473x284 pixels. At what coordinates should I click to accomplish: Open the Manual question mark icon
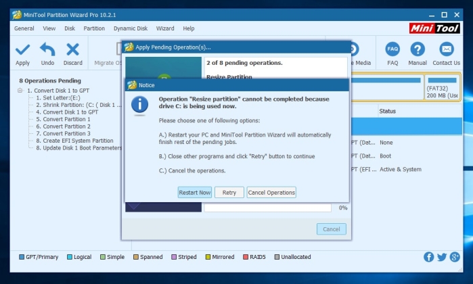pyautogui.click(x=418, y=49)
